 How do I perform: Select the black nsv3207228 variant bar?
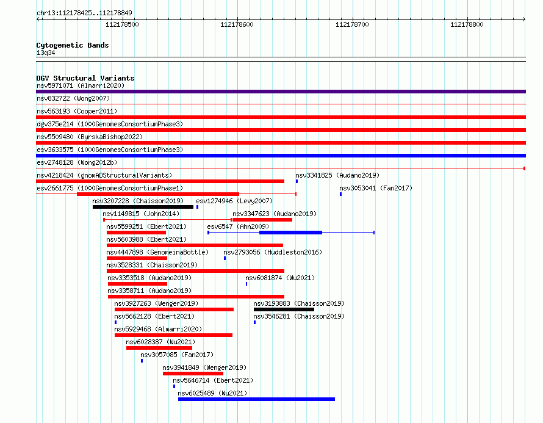(x=143, y=207)
